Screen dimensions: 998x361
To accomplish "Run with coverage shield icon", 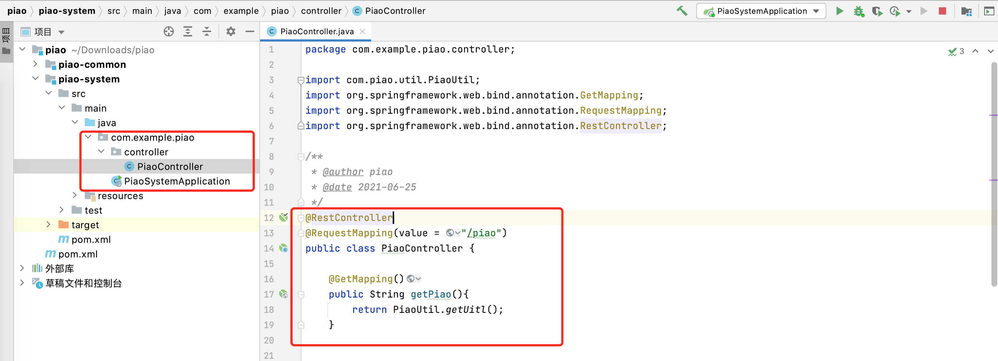I will (877, 11).
